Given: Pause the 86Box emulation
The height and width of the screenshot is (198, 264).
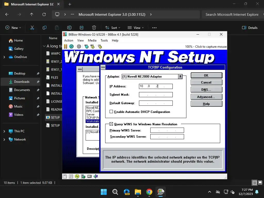Looking at the screenshot, I should [65, 46].
